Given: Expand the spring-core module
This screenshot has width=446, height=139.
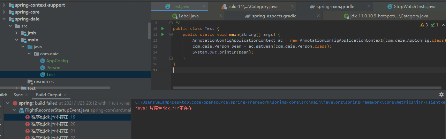Looking at the screenshot, I should (3, 12).
